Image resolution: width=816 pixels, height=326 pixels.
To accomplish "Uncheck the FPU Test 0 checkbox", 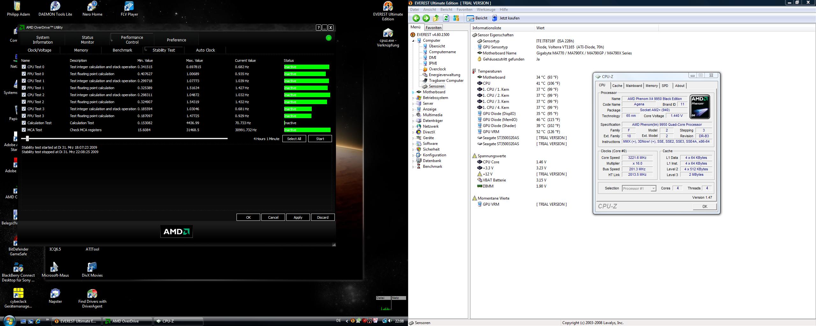I will [24, 74].
